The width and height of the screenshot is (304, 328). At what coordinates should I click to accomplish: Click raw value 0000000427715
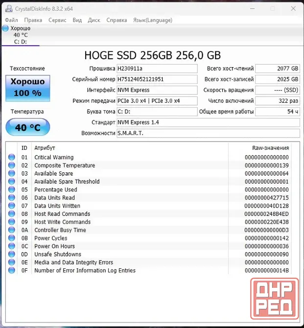point(266,198)
